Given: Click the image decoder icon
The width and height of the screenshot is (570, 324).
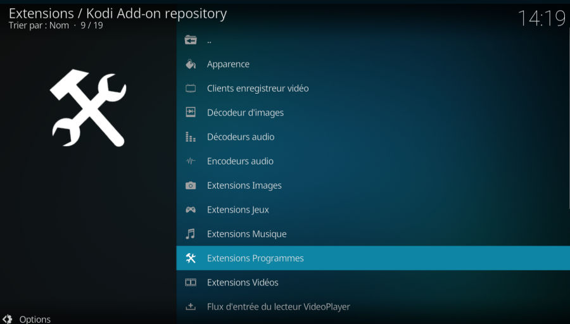Looking at the screenshot, I should [191, 112].
